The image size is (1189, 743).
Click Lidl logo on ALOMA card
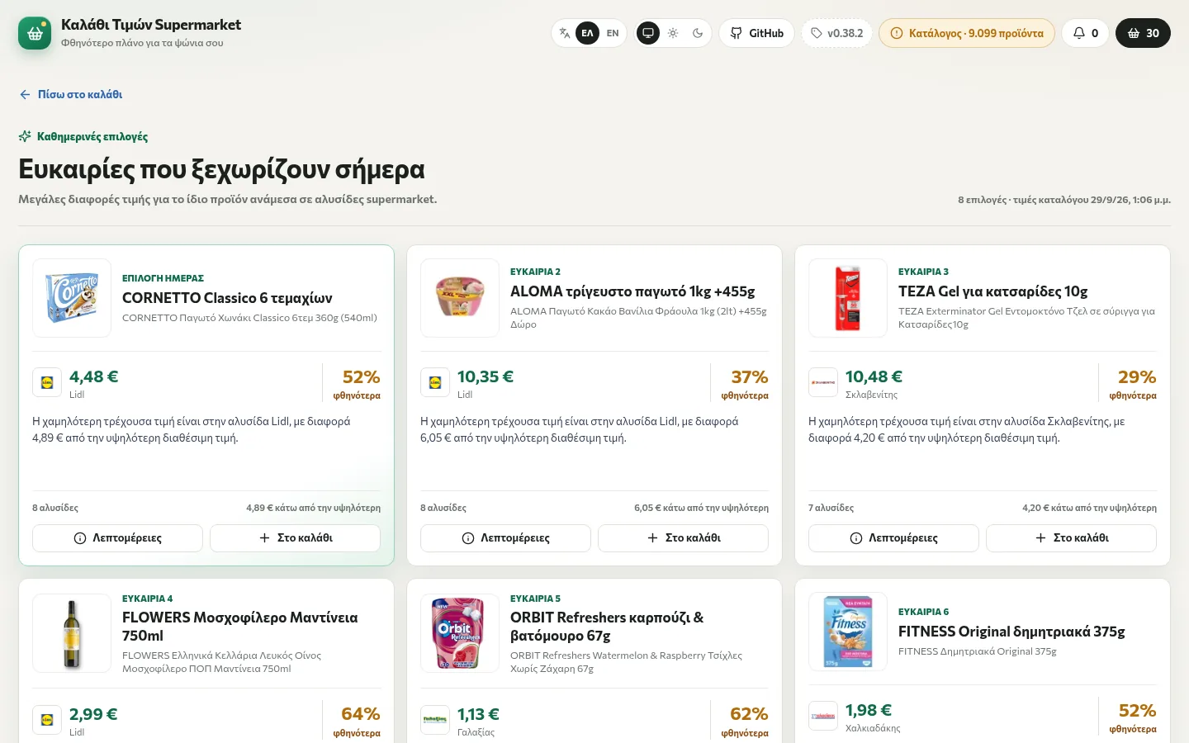coord(435,382)
